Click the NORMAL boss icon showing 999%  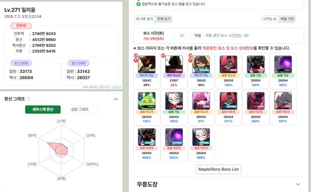point(147,137)
